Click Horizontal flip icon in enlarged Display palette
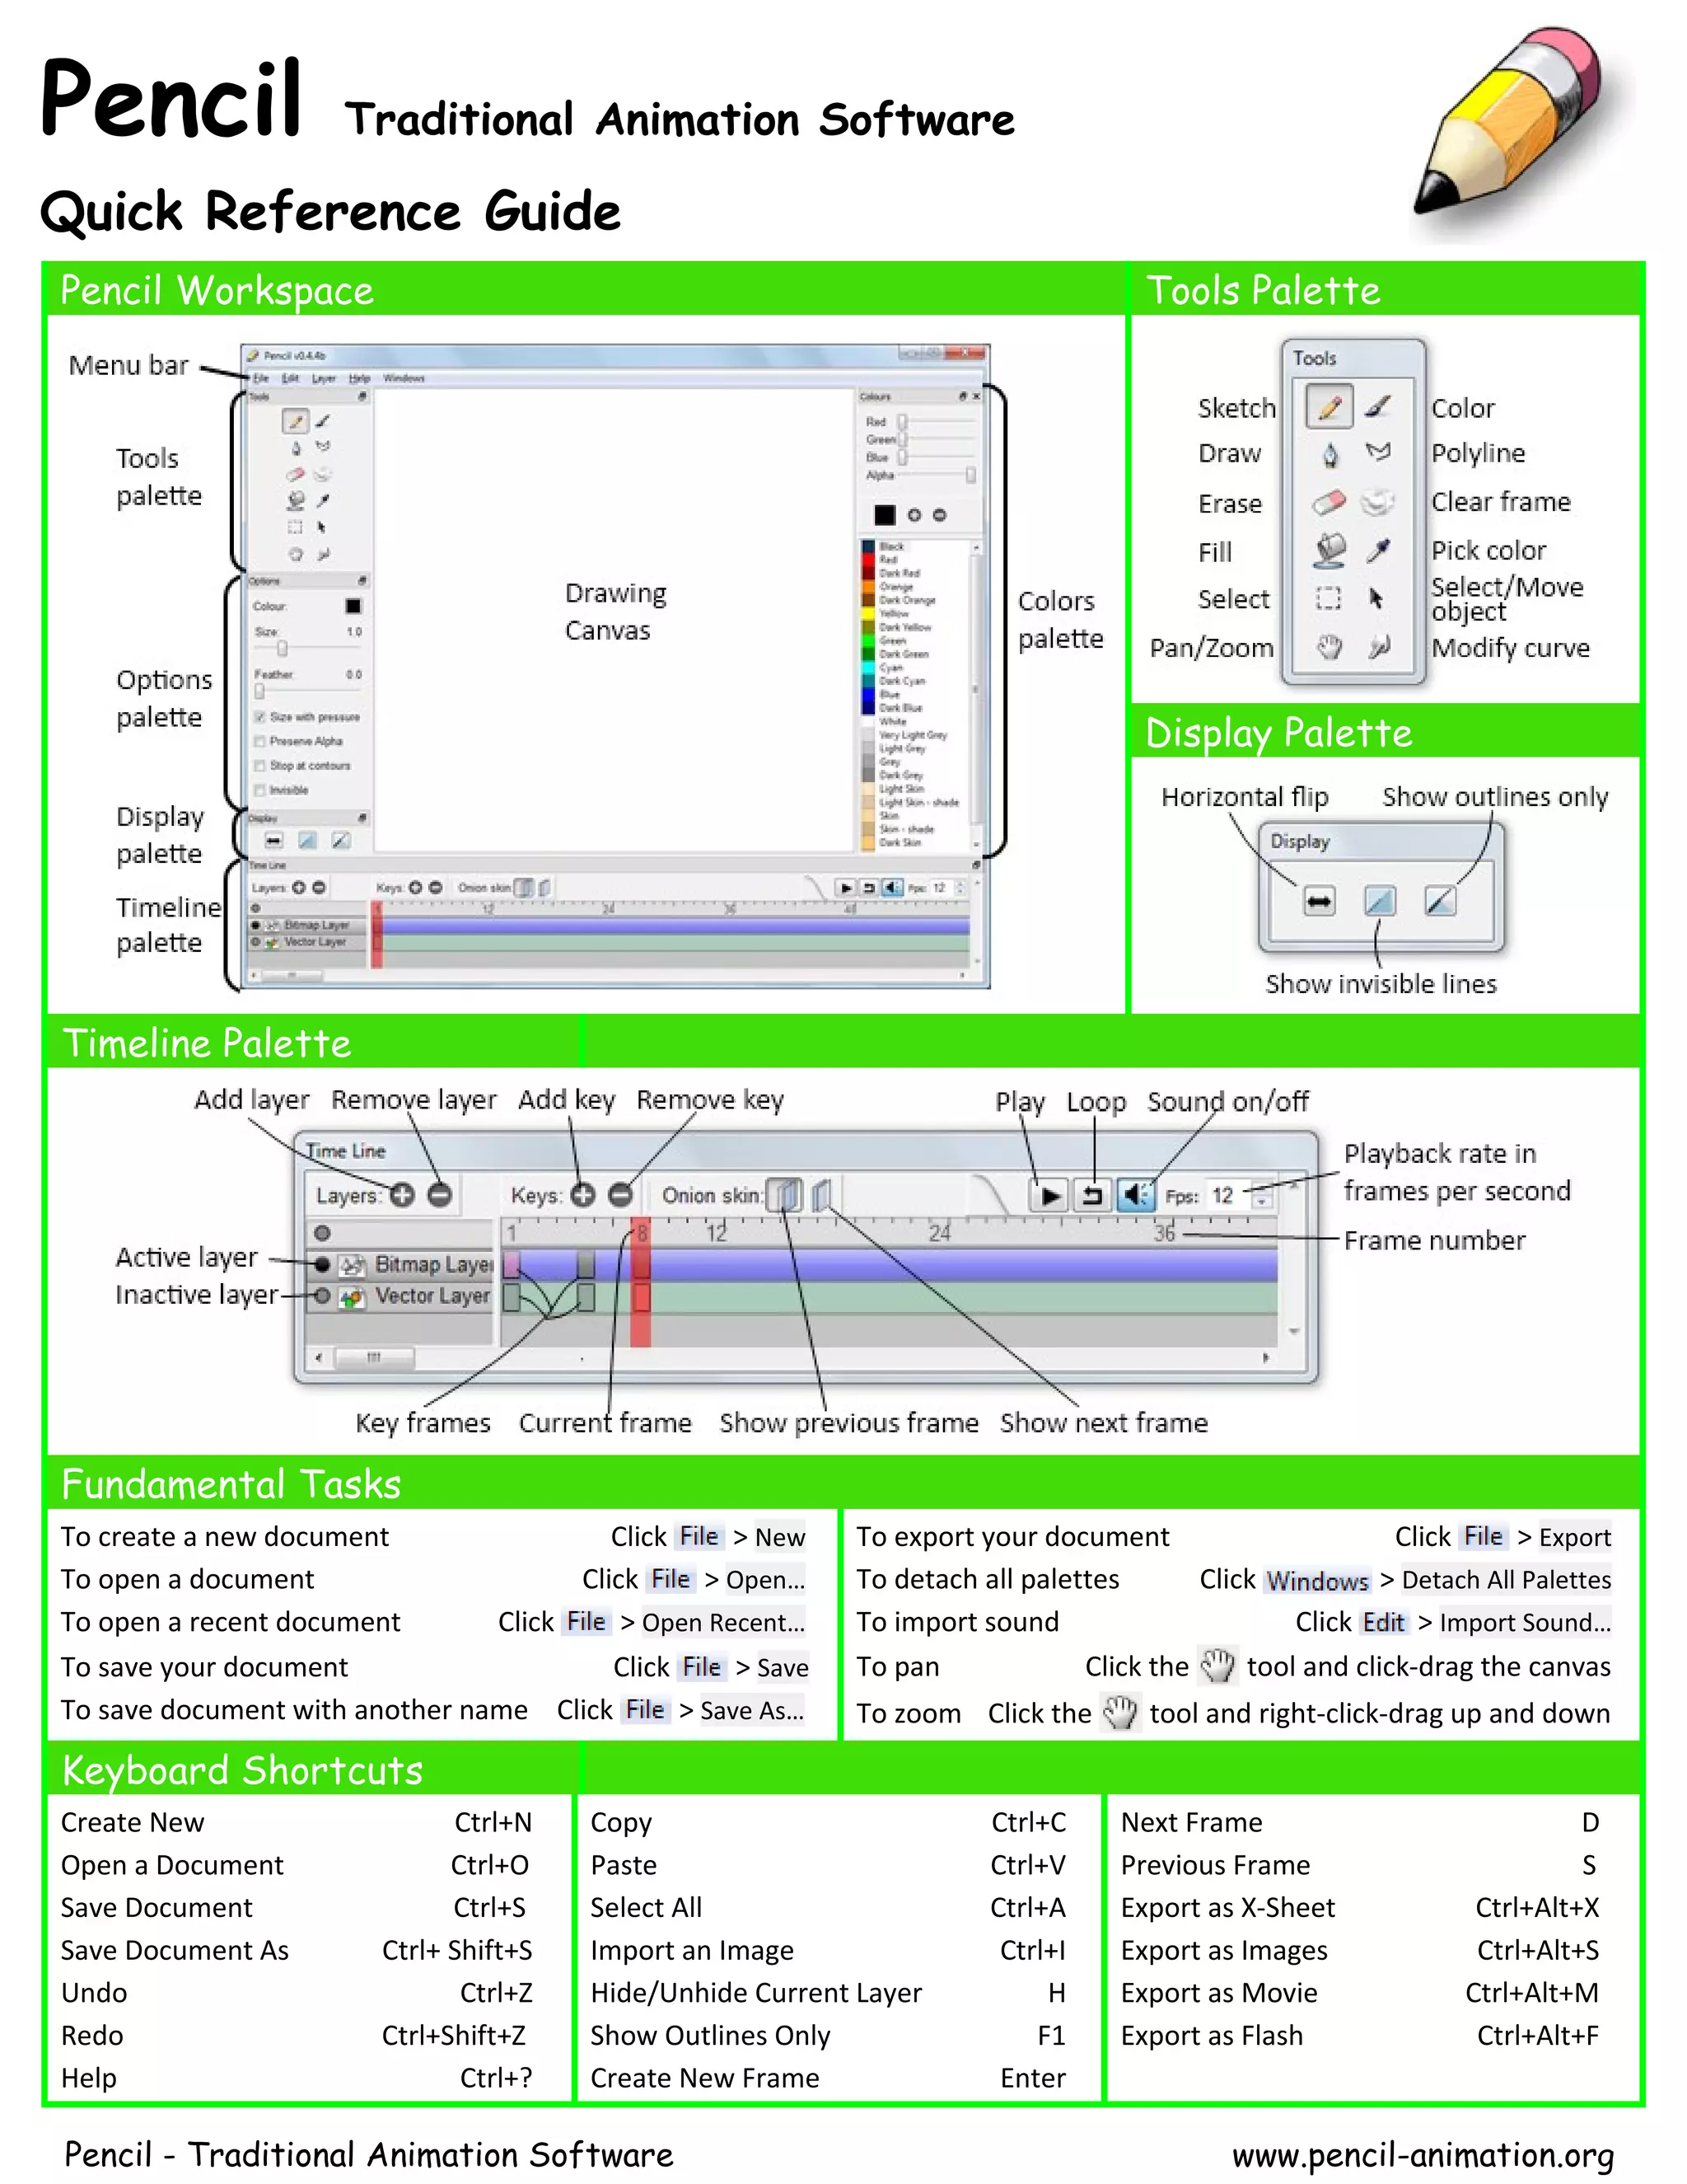Image resolution: width=1687 pixels, height=2184 pixels. click(1320, 902)
